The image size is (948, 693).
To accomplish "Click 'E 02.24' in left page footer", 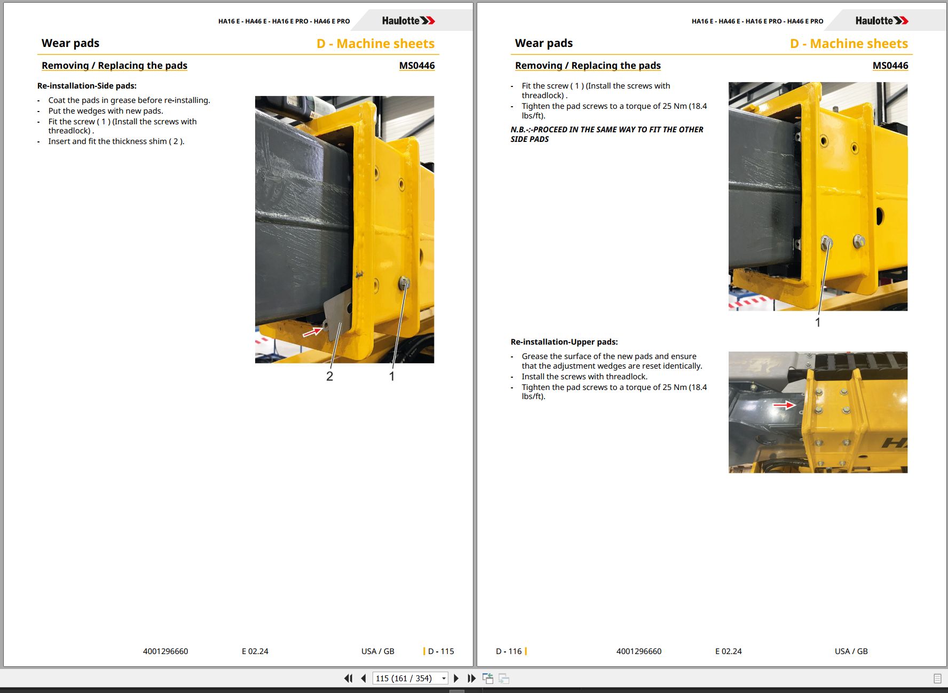I will 255,651.
